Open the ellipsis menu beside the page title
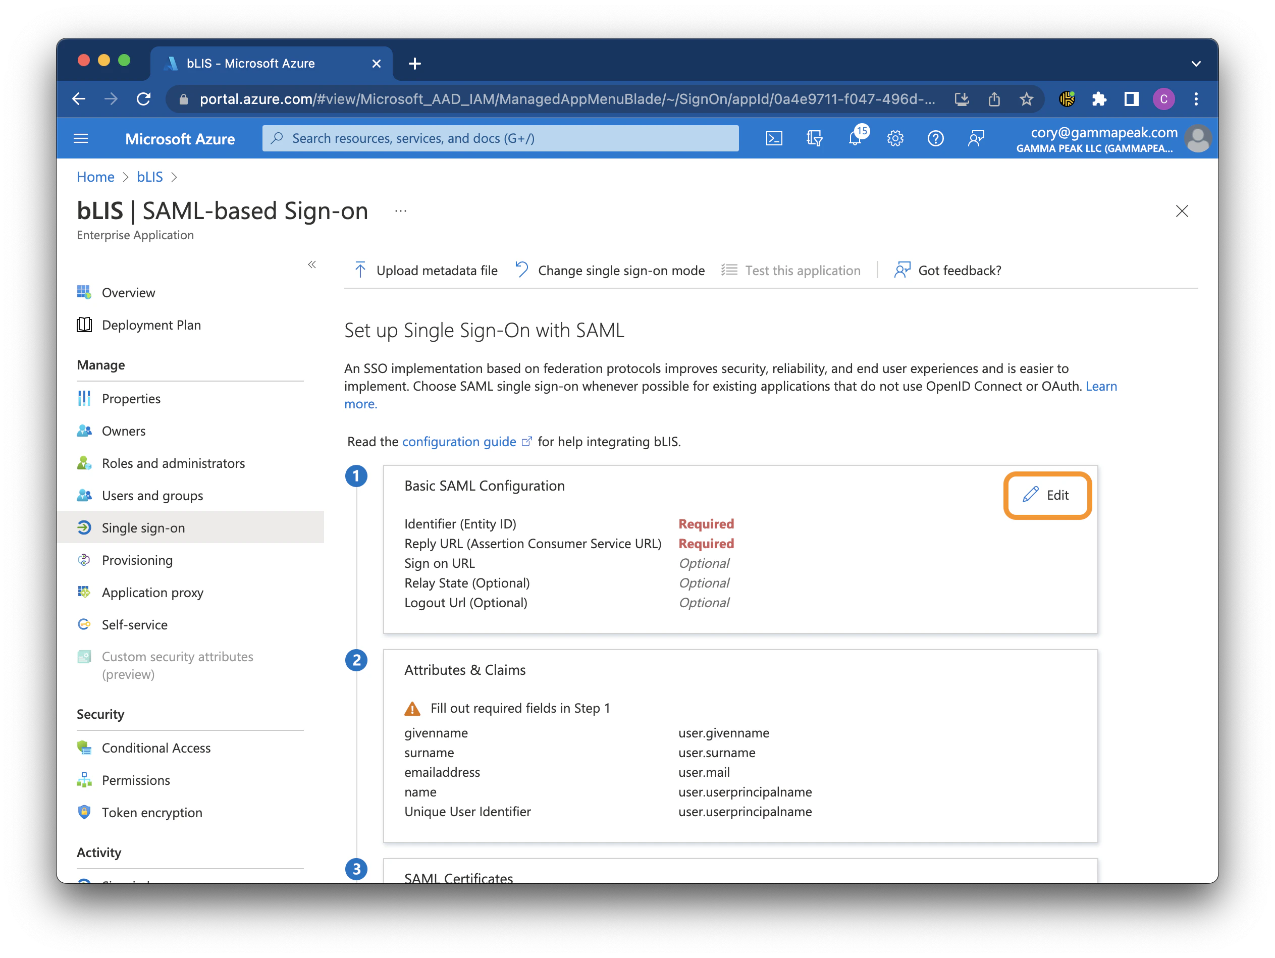Screen dimensions: 1275x958 pos(400,211)
